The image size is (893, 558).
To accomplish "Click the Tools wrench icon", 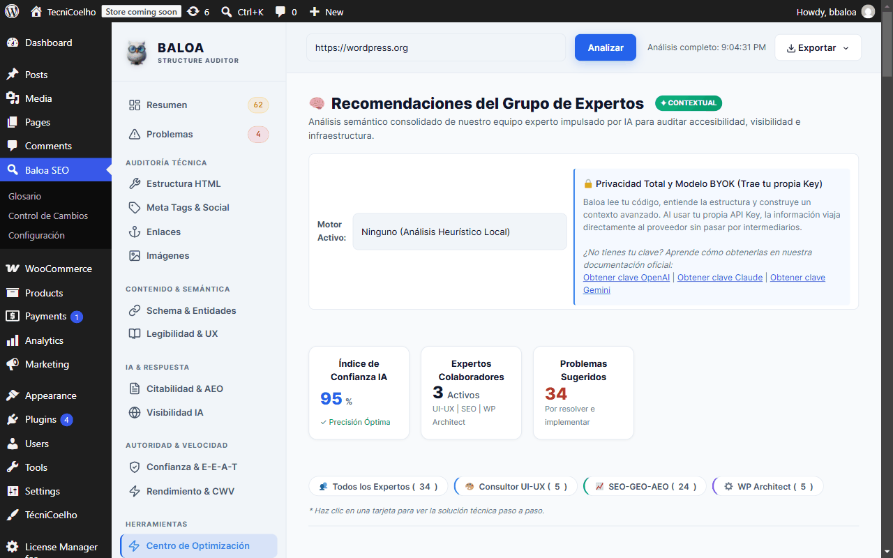I will click(x=13, y=467).
